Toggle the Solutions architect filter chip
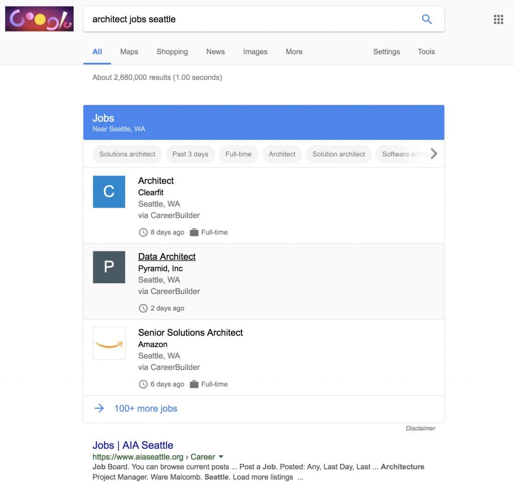This screenshot has width=514, height=491. pyautogui.click(x=127, y=154)
